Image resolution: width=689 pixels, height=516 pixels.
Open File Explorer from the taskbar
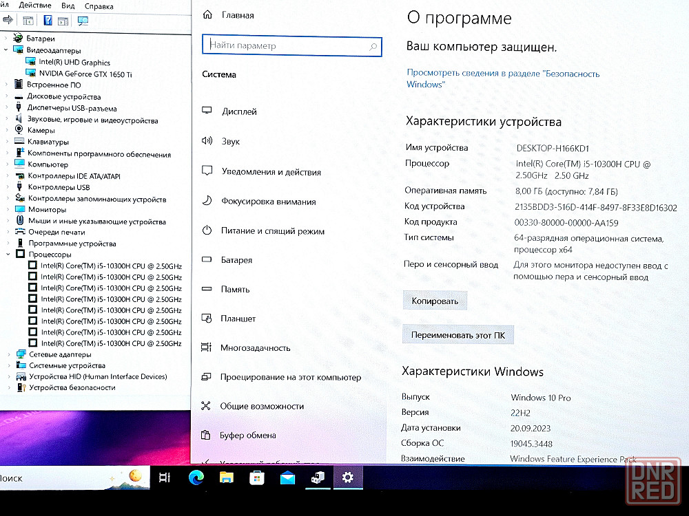pyautogui.click(x=226, y=477)
